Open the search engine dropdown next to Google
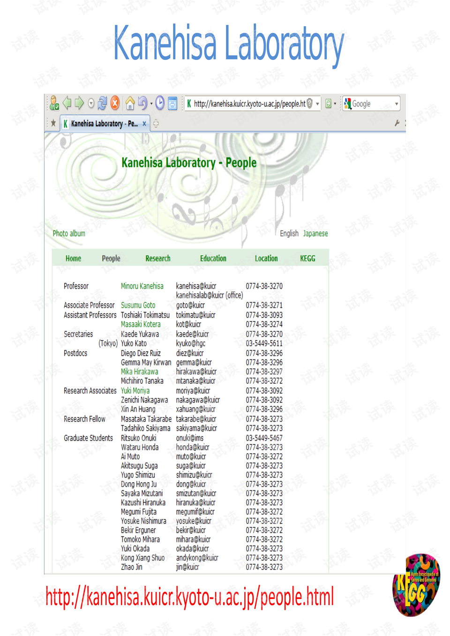 tap(396, 104)
